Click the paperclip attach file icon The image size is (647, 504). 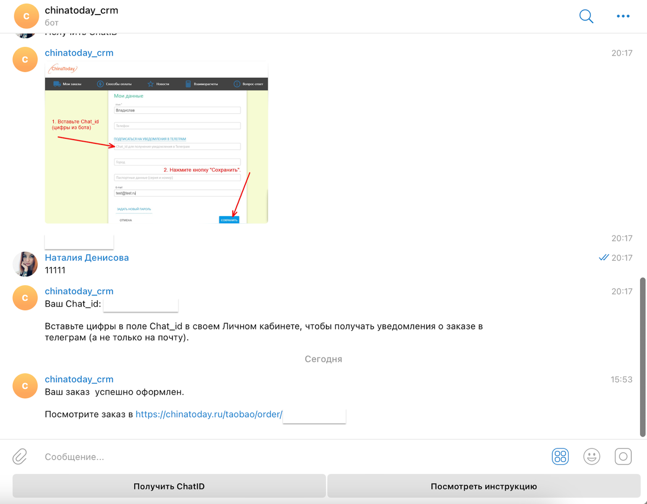20,457
